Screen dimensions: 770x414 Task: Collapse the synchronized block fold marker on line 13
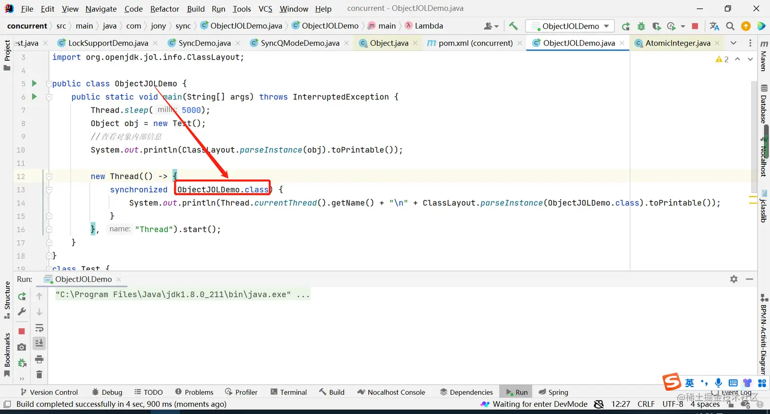[49, 190]
